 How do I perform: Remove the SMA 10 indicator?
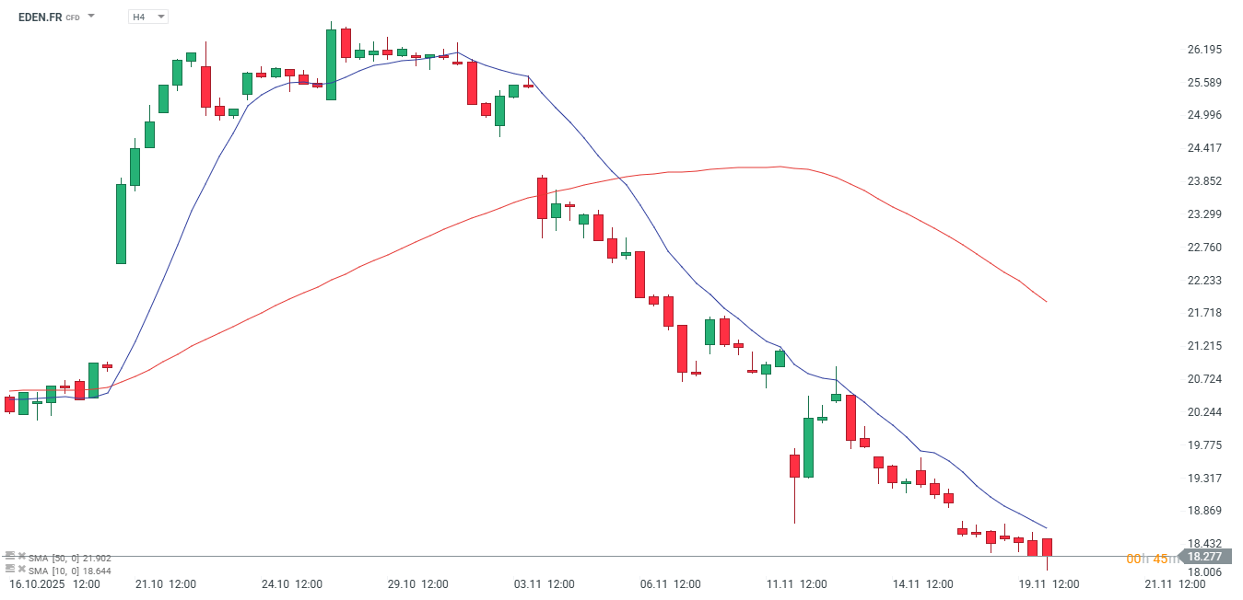(21, 570)
